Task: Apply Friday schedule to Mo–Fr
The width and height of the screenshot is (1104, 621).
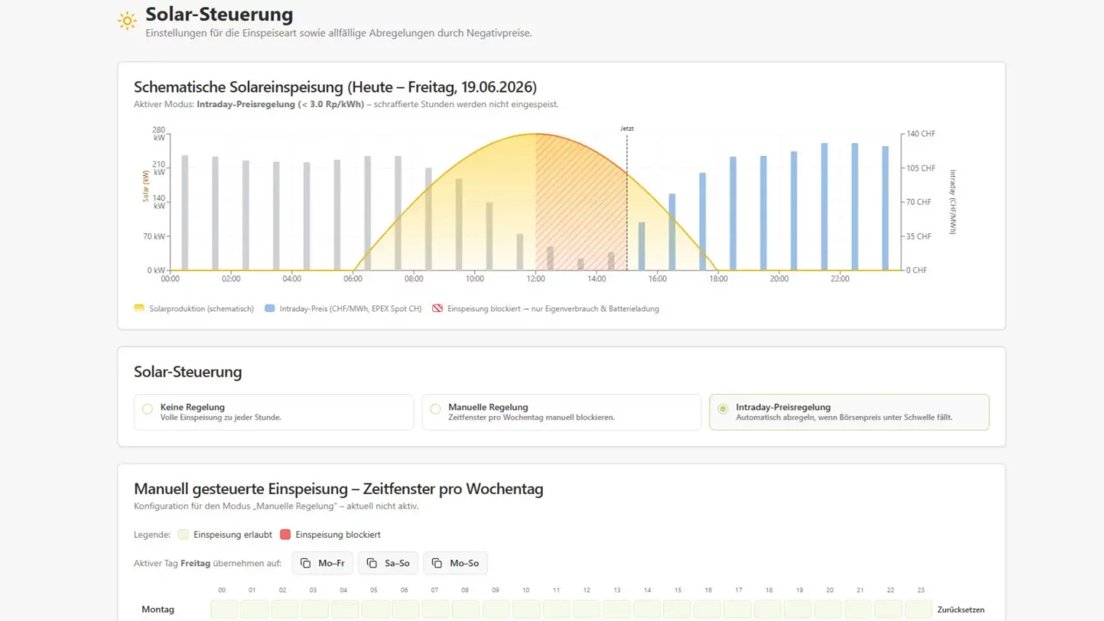Action: tap(323, 563)
